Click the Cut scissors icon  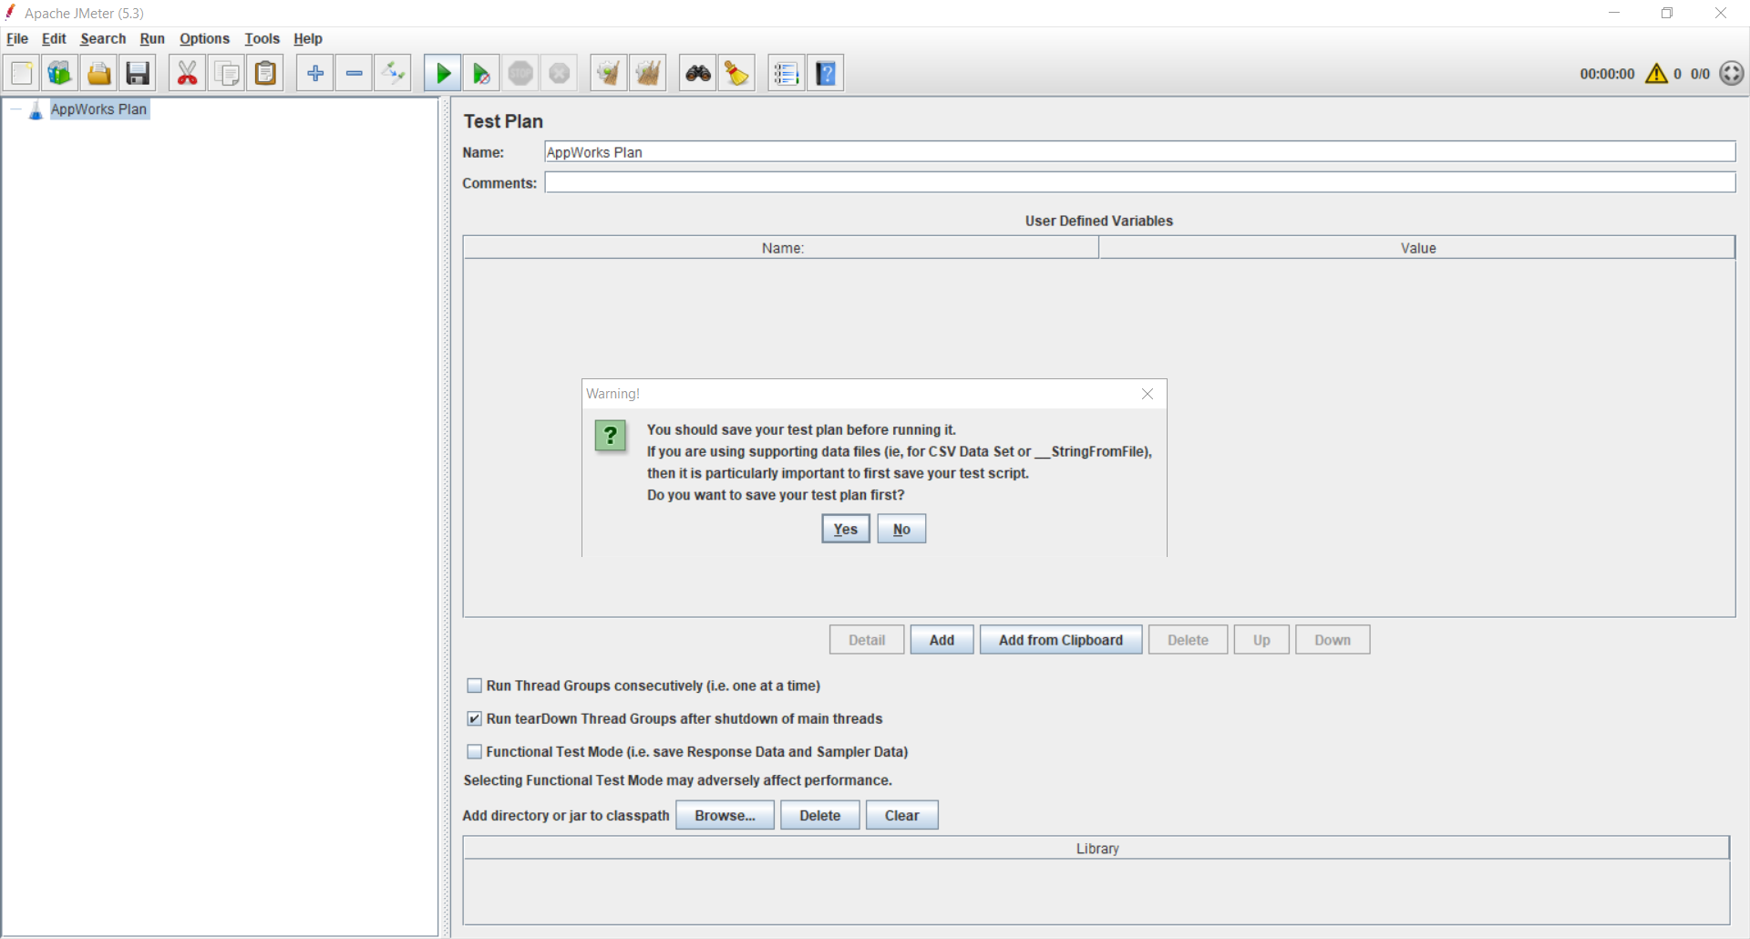point(187,74)
